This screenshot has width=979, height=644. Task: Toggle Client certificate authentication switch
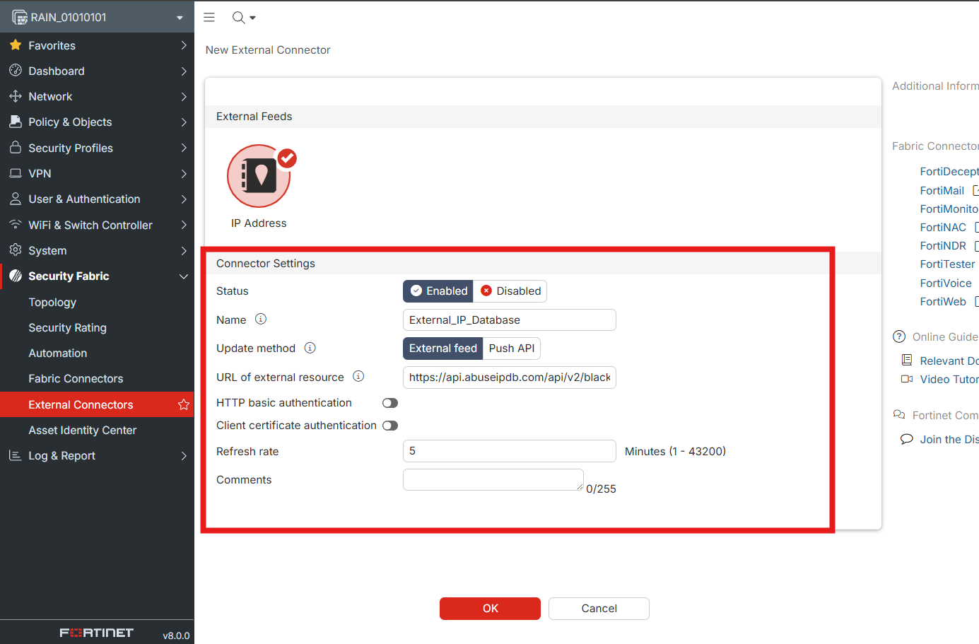390,426
